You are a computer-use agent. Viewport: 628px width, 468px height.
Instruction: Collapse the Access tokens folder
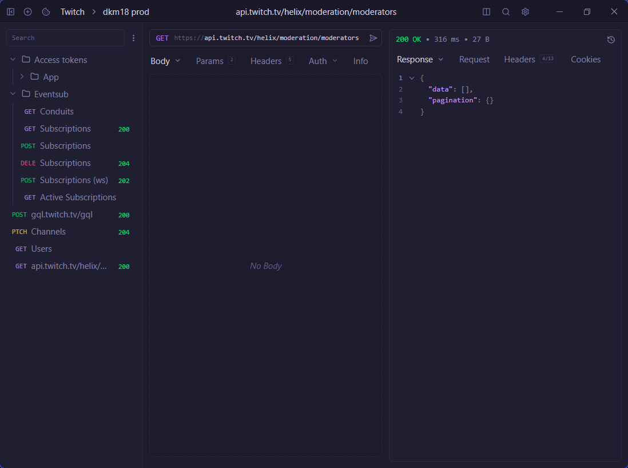[13, 60]
